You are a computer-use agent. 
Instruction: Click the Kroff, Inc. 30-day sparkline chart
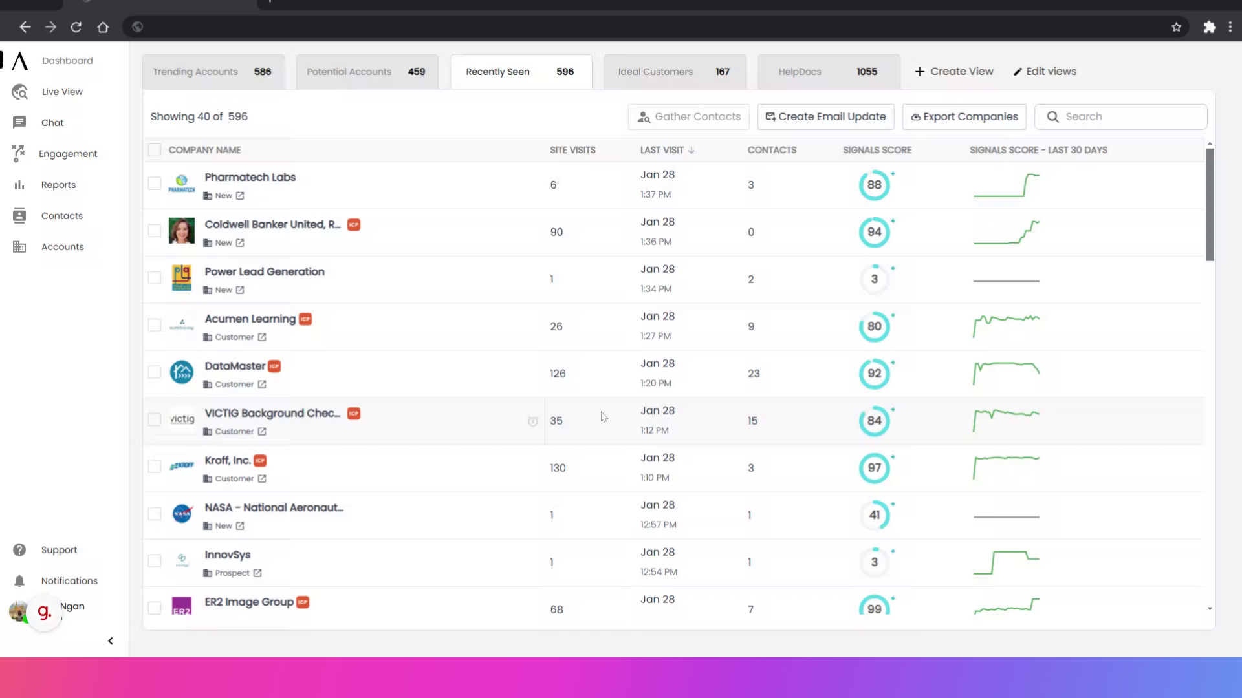1007,468
